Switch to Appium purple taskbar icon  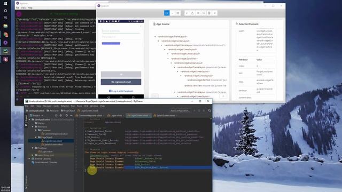click(x=5, y=43)
